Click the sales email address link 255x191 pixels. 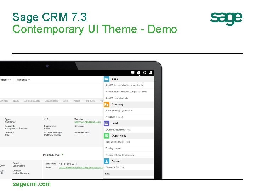[81, 167]
